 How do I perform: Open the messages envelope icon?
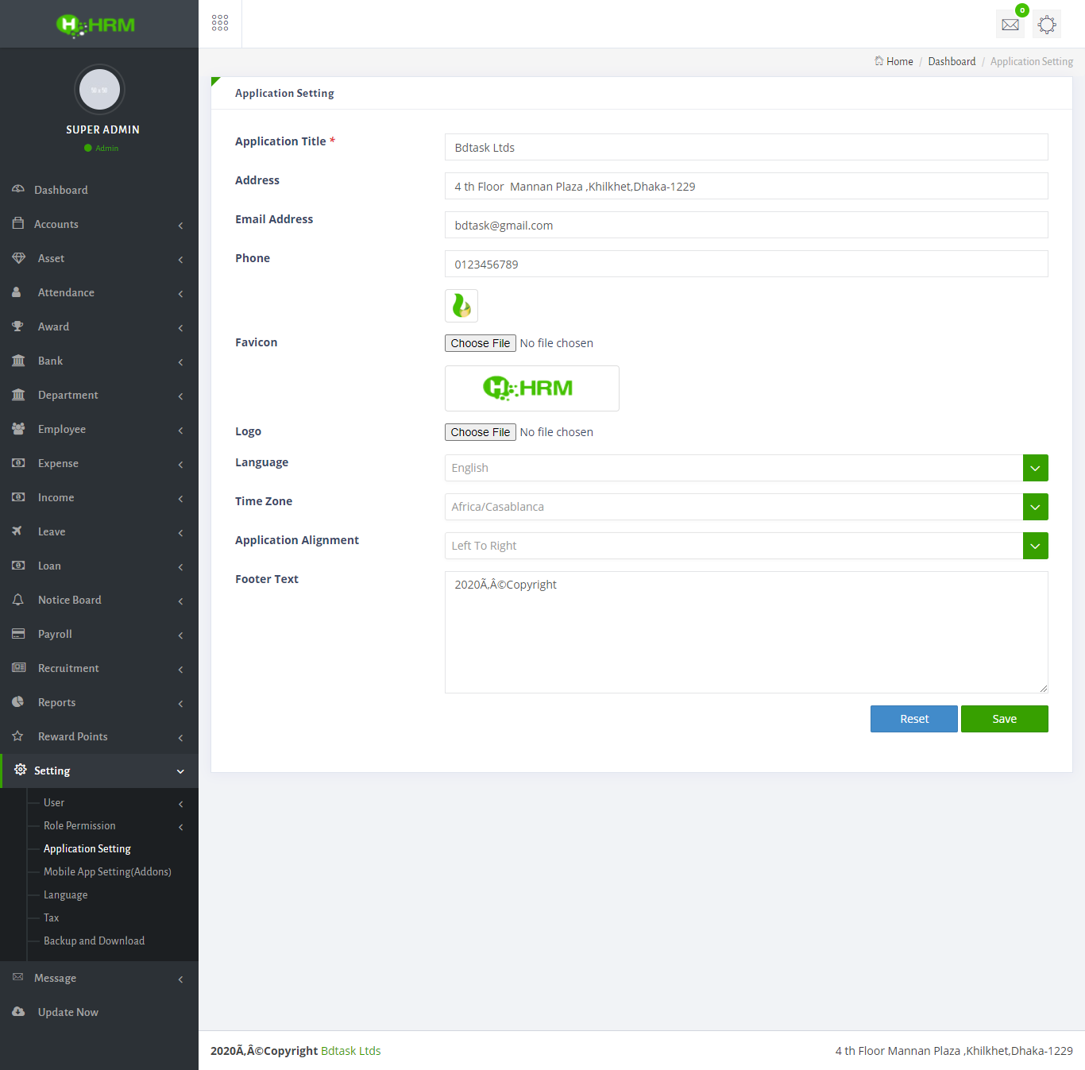point(1010,24)
